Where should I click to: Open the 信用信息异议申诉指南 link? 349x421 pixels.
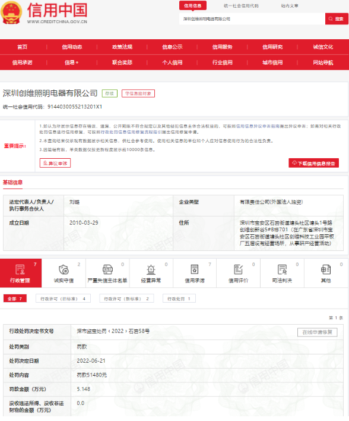tap(258, 126)
